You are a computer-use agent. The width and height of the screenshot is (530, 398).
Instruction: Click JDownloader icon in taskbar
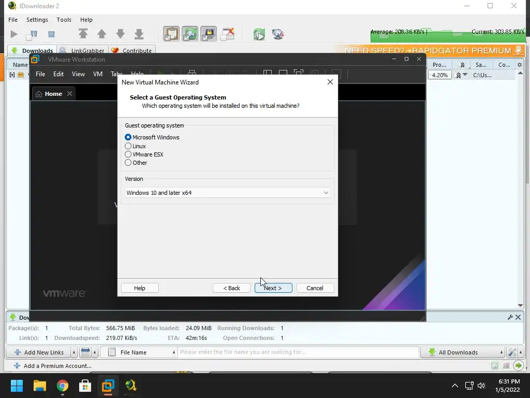coord(131,386)
